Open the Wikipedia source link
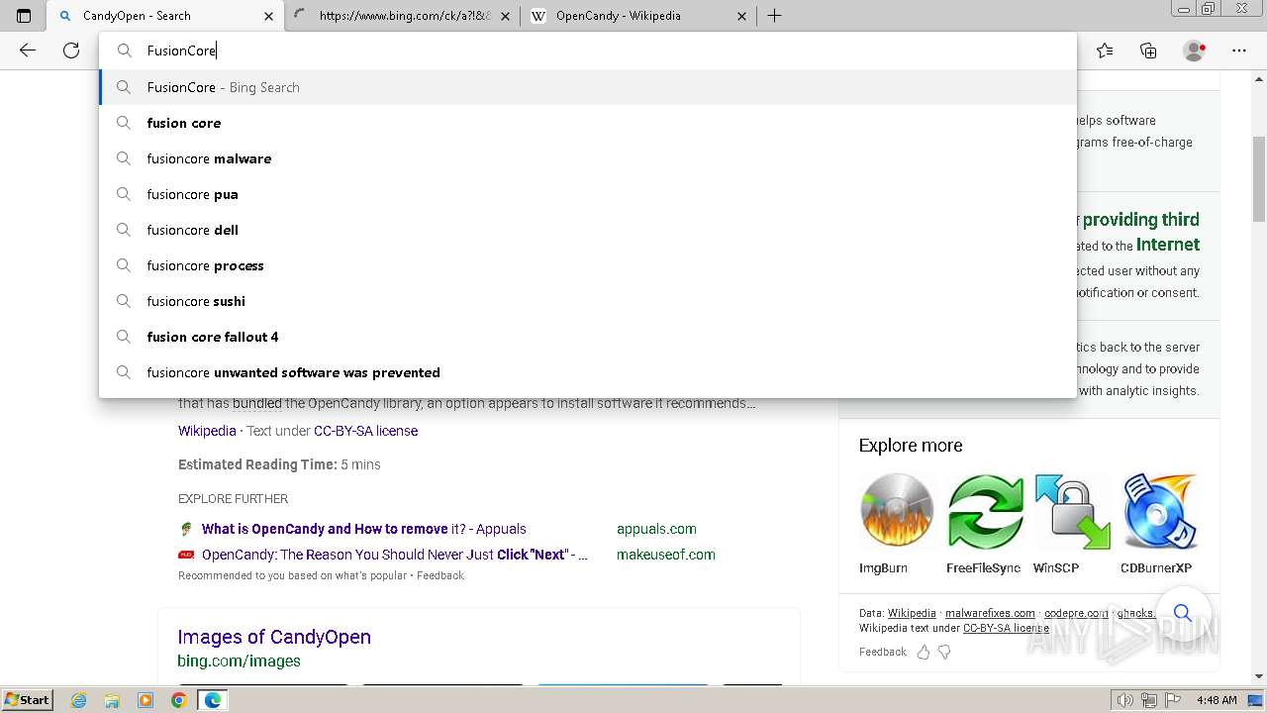Screen dimensions: 1267x713 207,431
